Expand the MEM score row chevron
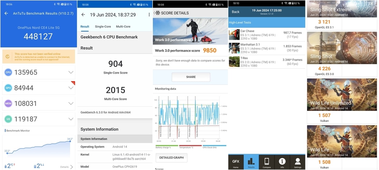 click(71, 103)
